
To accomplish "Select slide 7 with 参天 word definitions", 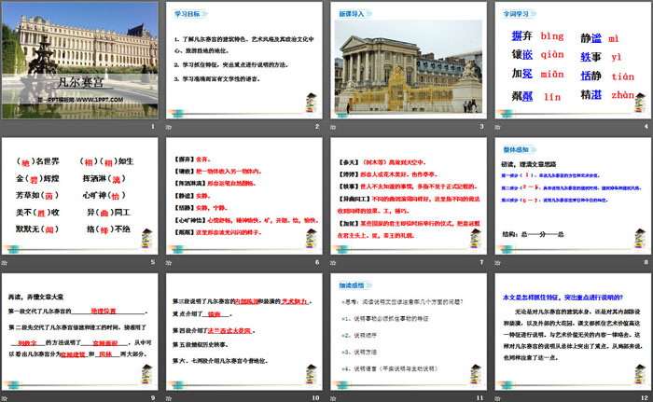I will click(409, 196).
